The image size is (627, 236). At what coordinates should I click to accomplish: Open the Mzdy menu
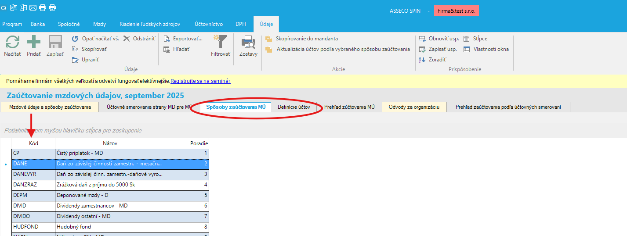pos(99,24)
